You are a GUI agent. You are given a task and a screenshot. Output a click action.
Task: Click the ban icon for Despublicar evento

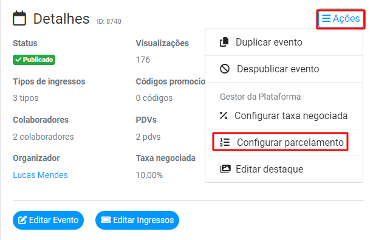click(x=225, y=69)
